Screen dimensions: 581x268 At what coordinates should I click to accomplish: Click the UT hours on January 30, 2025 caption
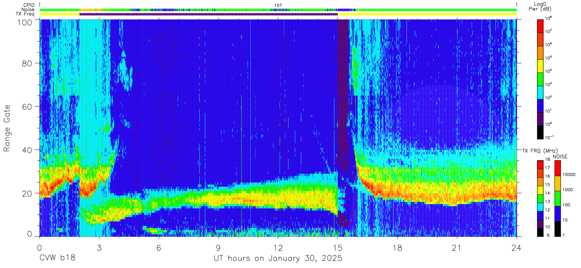(x=278, y=259)
